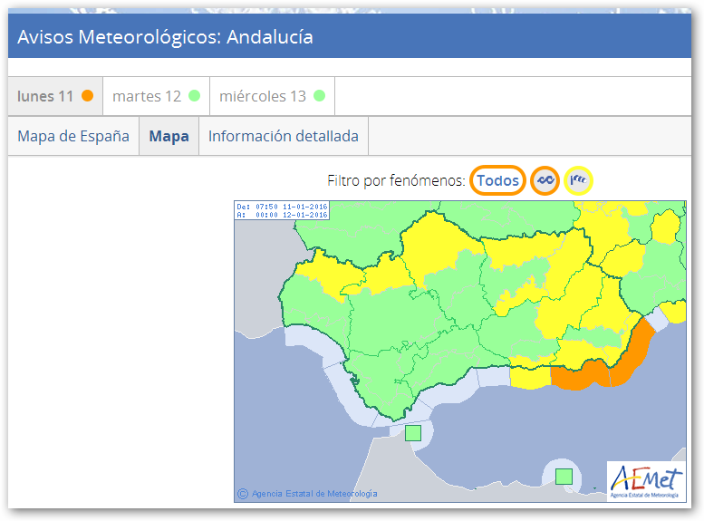Click the Ceuta green square marker
Screen dimensions: 704x521
413,433
